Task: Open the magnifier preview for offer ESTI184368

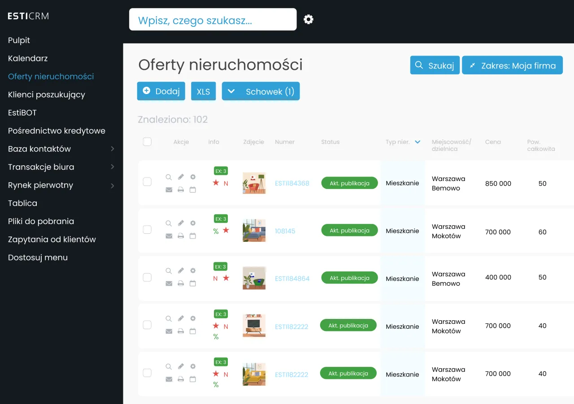Action: tap(169, 177)
